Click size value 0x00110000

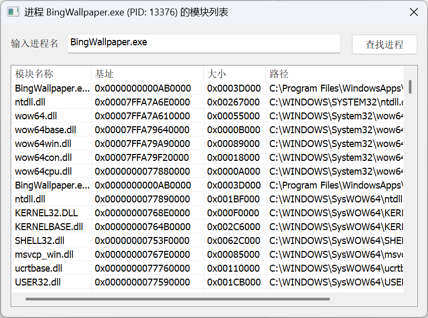(x=233, y=268)
